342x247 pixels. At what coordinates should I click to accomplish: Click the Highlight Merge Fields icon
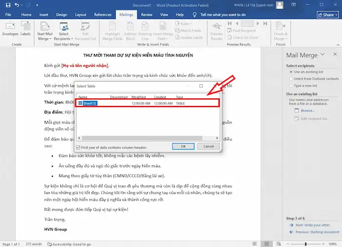click(x=112, y=29)
